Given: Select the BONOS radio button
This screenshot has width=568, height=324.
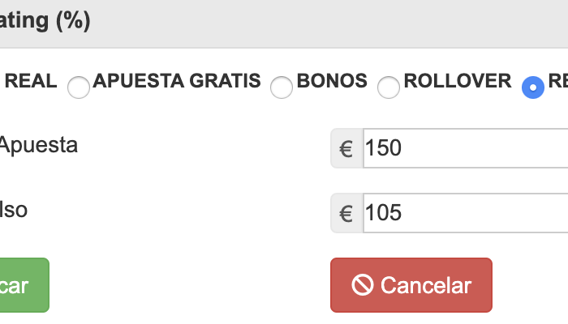Looking at the screenshot, I should (x=281, y=87).
